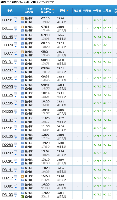
Task: Click the orange origin-station icon for D3231 杭州东
Action: point(22,19)
